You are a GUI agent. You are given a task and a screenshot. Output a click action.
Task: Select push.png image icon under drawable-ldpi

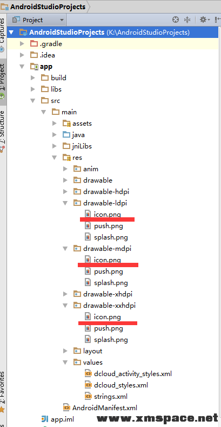[88, 226]
